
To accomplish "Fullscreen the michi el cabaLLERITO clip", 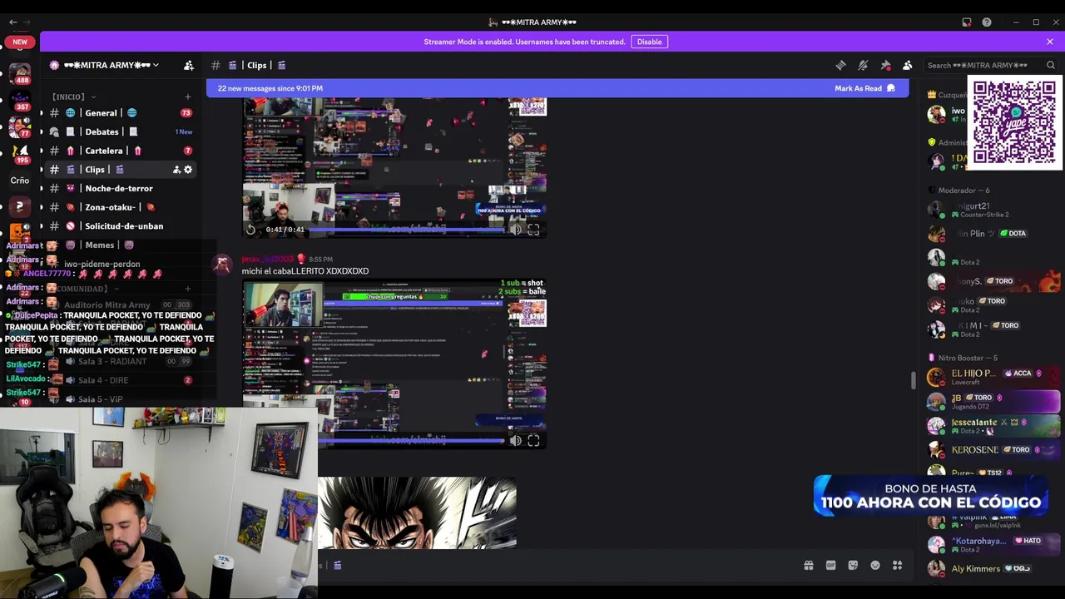I will [533, 441].
